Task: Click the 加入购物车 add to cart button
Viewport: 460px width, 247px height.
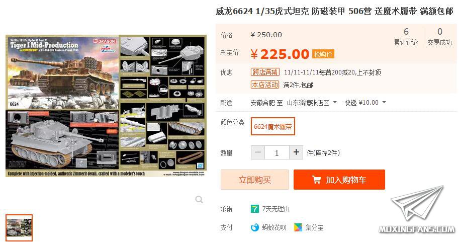Action: point(339,180)
